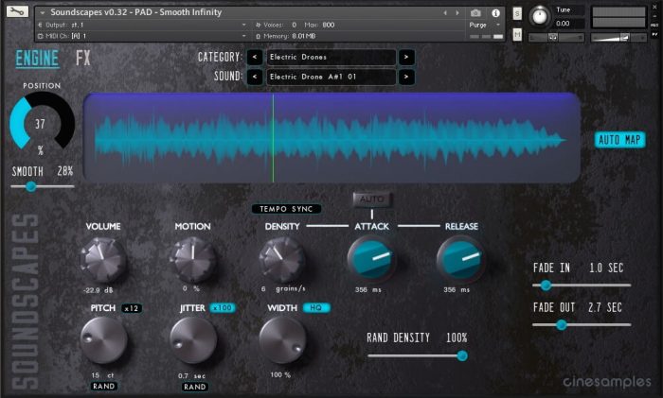
Task: Click the 0.7 sec jitter readout
Action: tap(191, 375)
